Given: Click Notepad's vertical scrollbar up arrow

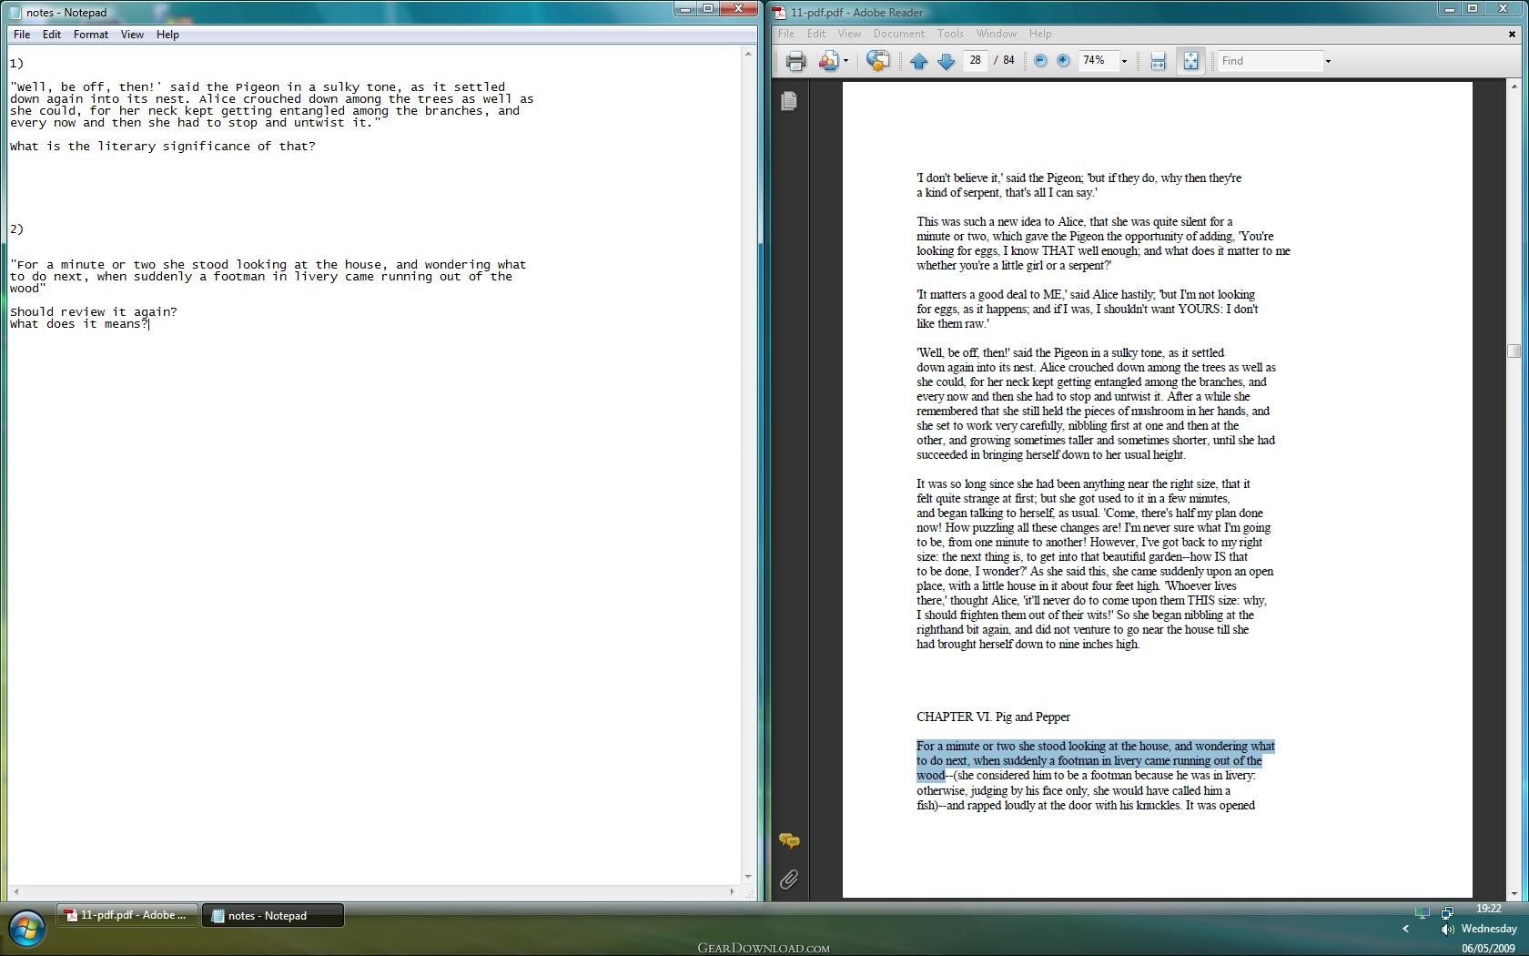Looking at the screenshot, I should tap(748, 54).
